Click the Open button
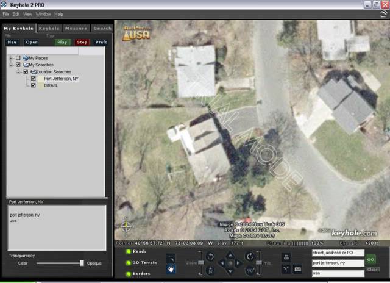The height and width of the screenshot is (283, 390). coord(32,42)
